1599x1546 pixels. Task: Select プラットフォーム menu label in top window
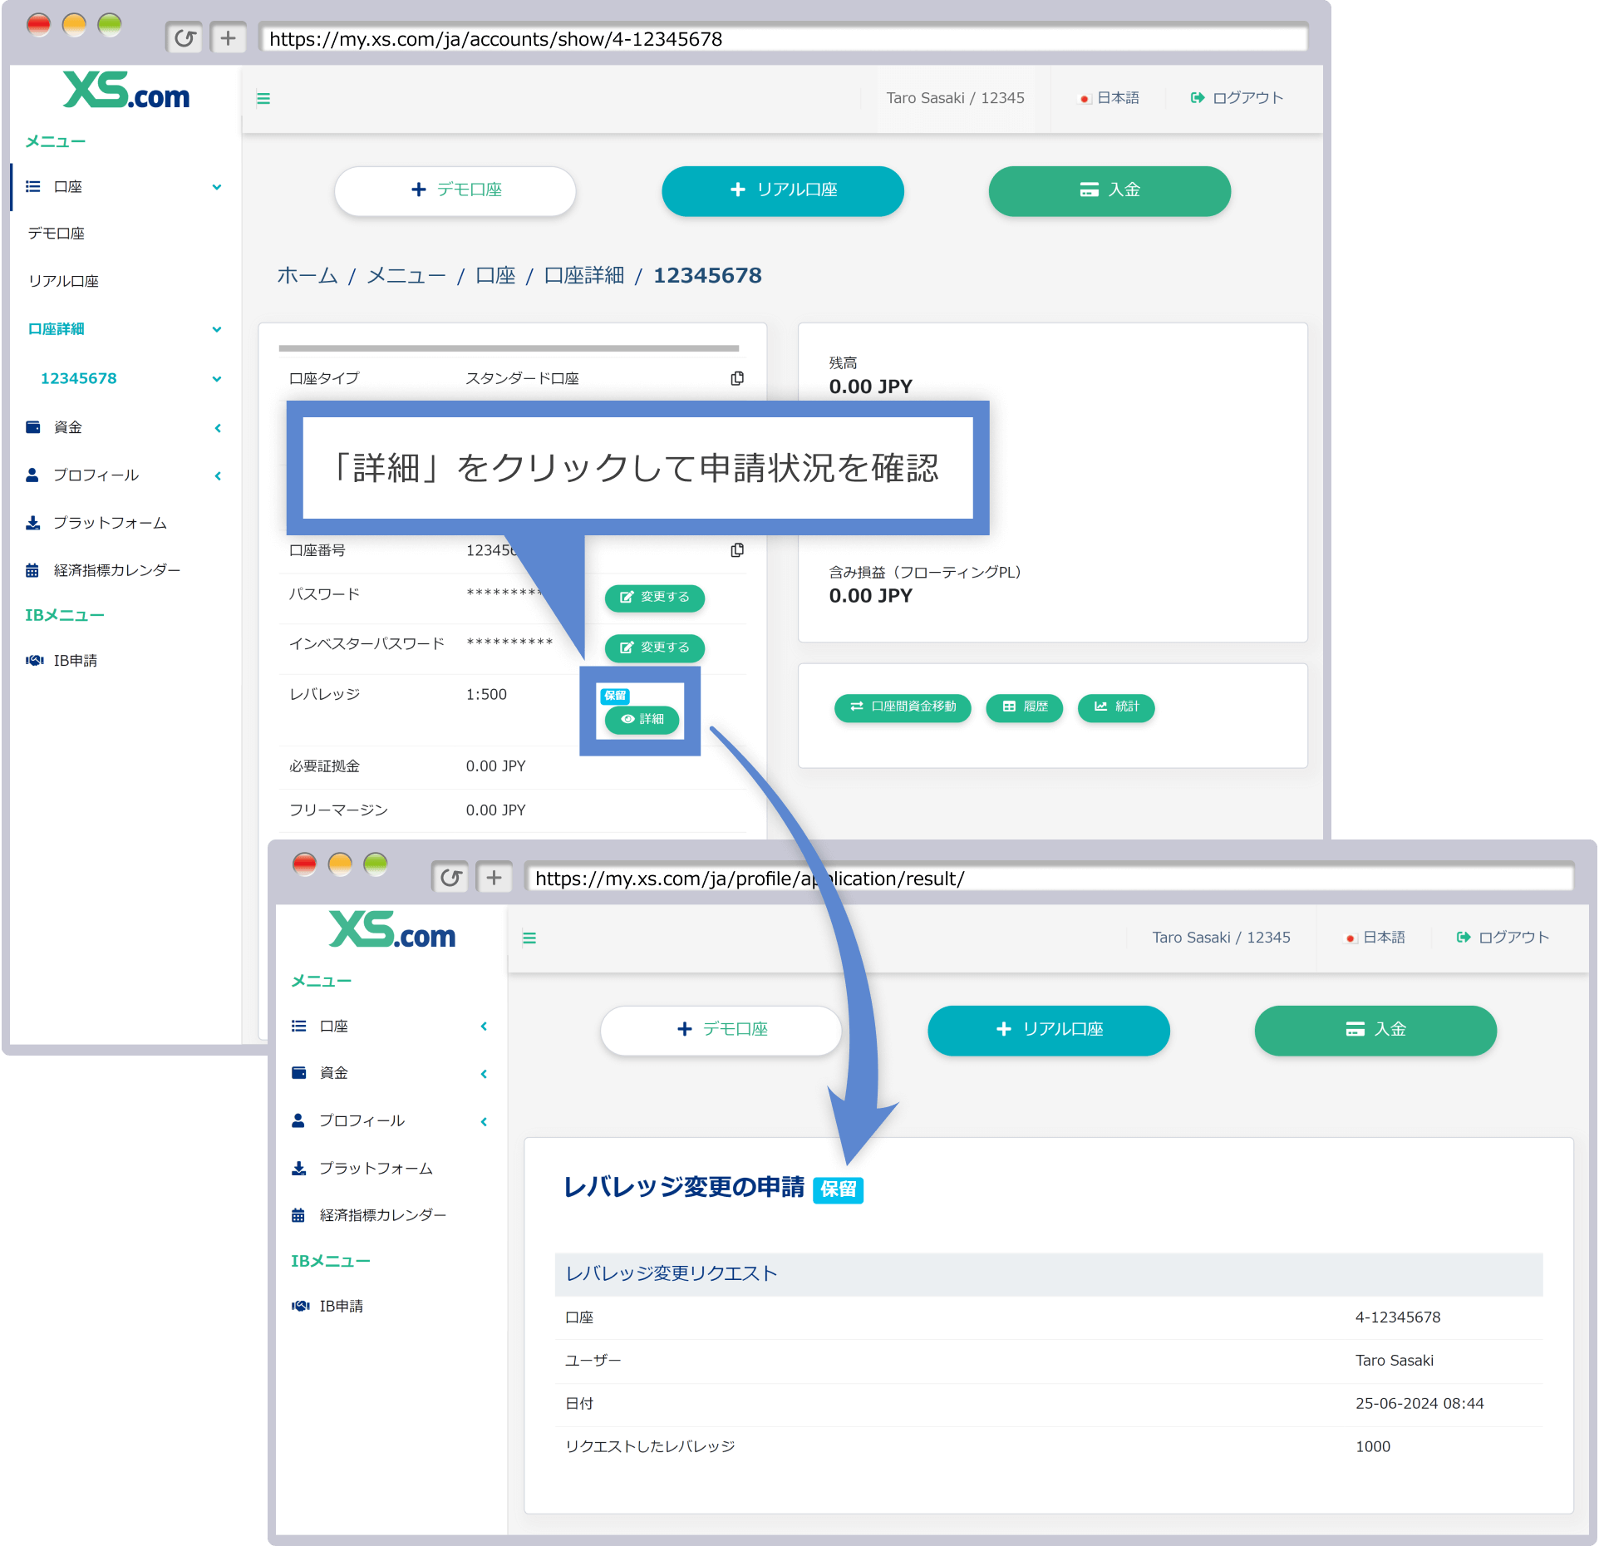click(x=111, y=523)
